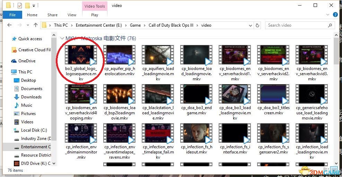Screen dimensions: 342x177
Task: Open Local Disk (C:) in sidebar
Action: click(30, 130)
